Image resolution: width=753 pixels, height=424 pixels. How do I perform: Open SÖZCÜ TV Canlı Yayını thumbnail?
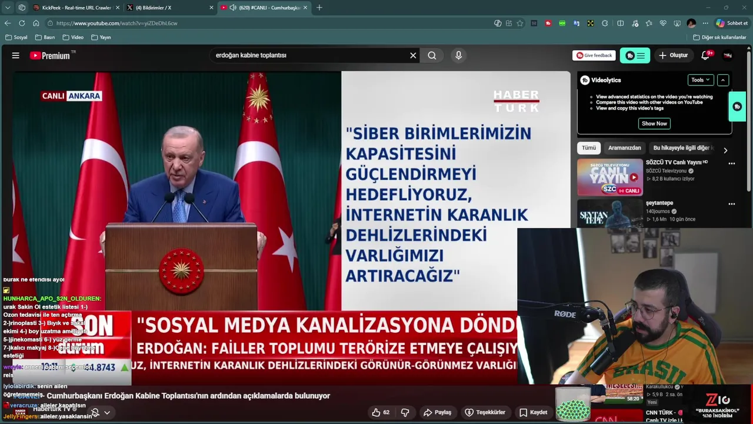(610, 177)
